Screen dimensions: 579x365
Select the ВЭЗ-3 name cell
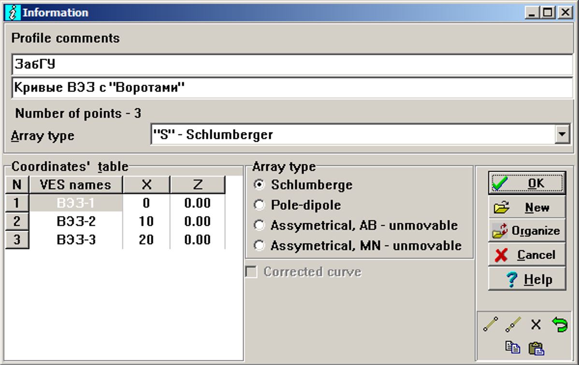[x=76, y=240]
